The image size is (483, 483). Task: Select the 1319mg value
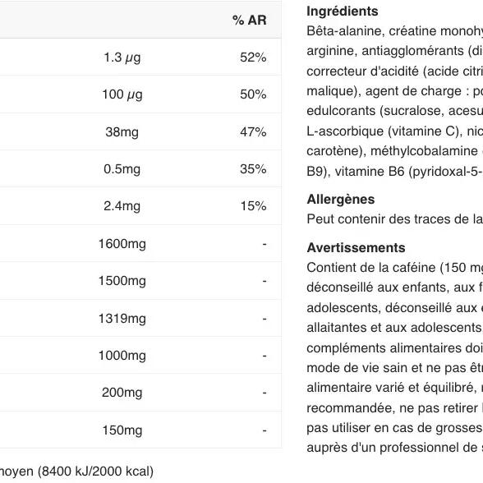(122, 319)
